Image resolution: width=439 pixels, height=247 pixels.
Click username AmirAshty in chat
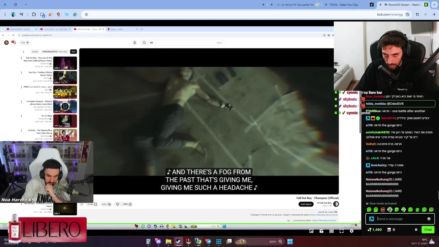379,165
